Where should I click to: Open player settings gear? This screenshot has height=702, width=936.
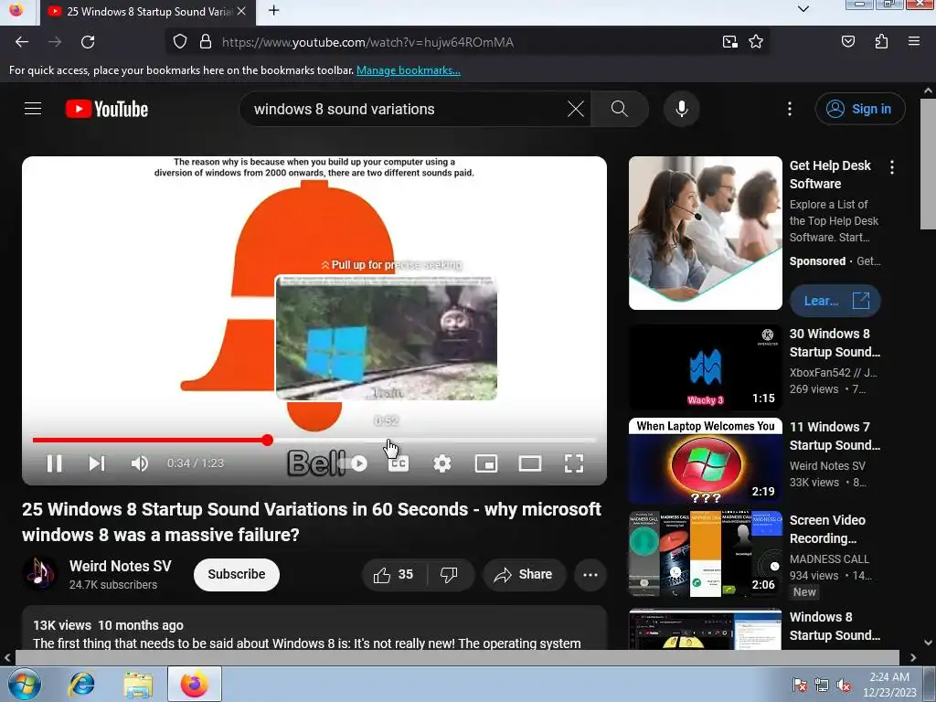pos(442,463)
